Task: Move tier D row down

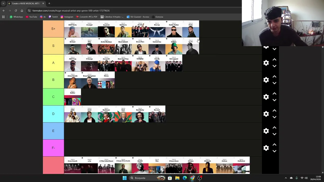Action: coord(274,117)
